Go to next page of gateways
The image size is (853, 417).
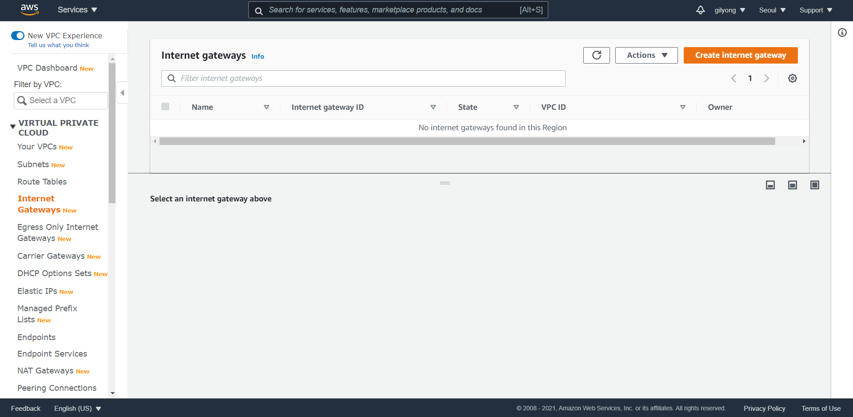[766, 78]
